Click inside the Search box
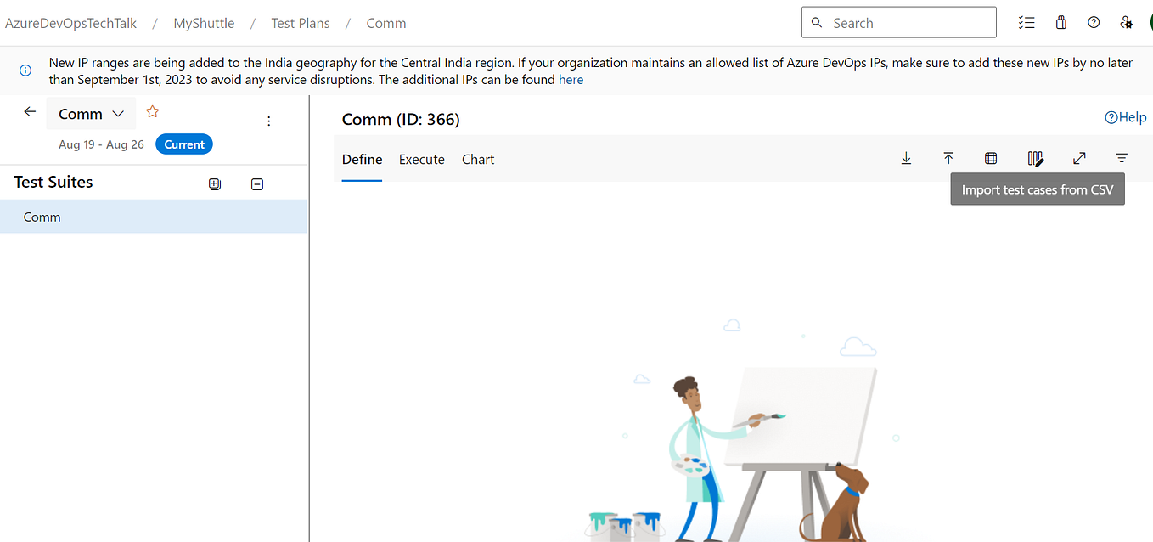This screenshot has width=1153, height=542. tap(898, 22)
